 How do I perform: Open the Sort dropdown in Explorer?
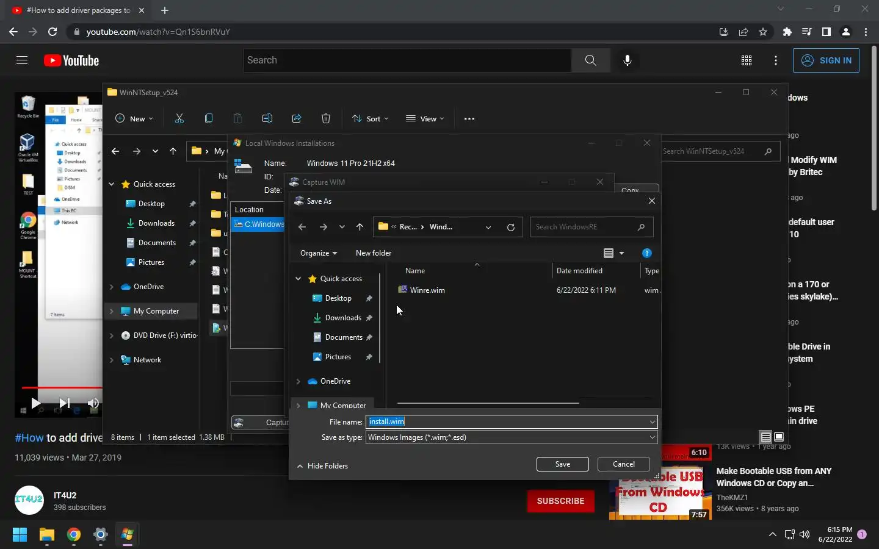click(371, 119)
